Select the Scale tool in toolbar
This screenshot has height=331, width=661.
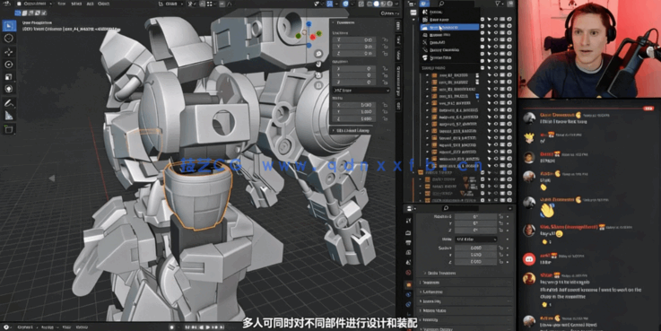9,77
